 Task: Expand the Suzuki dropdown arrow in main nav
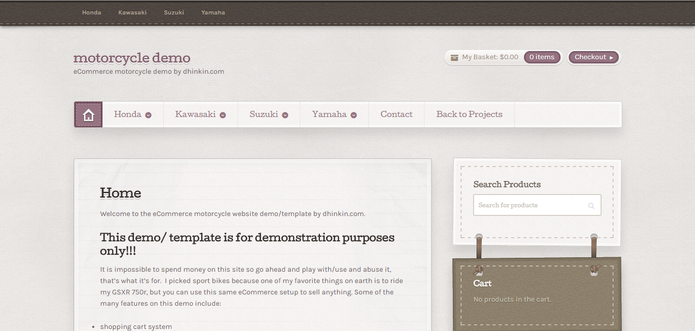point(285,115)
